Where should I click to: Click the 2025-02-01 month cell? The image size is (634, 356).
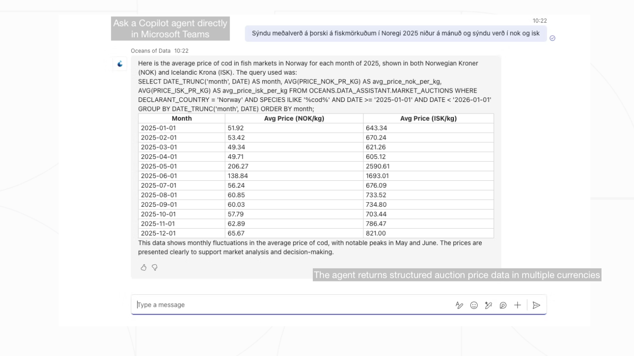[181, 138]
